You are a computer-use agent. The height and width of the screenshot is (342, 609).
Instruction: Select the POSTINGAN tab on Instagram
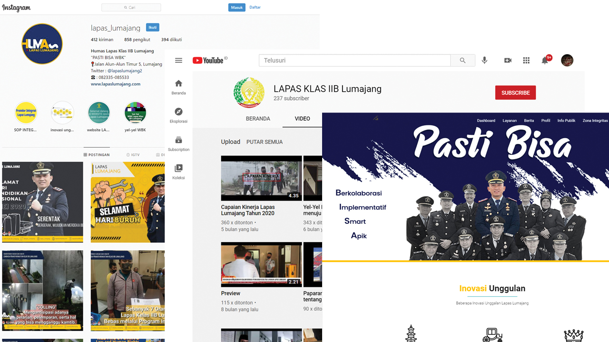pyautogui.click(x=97, y=155)
